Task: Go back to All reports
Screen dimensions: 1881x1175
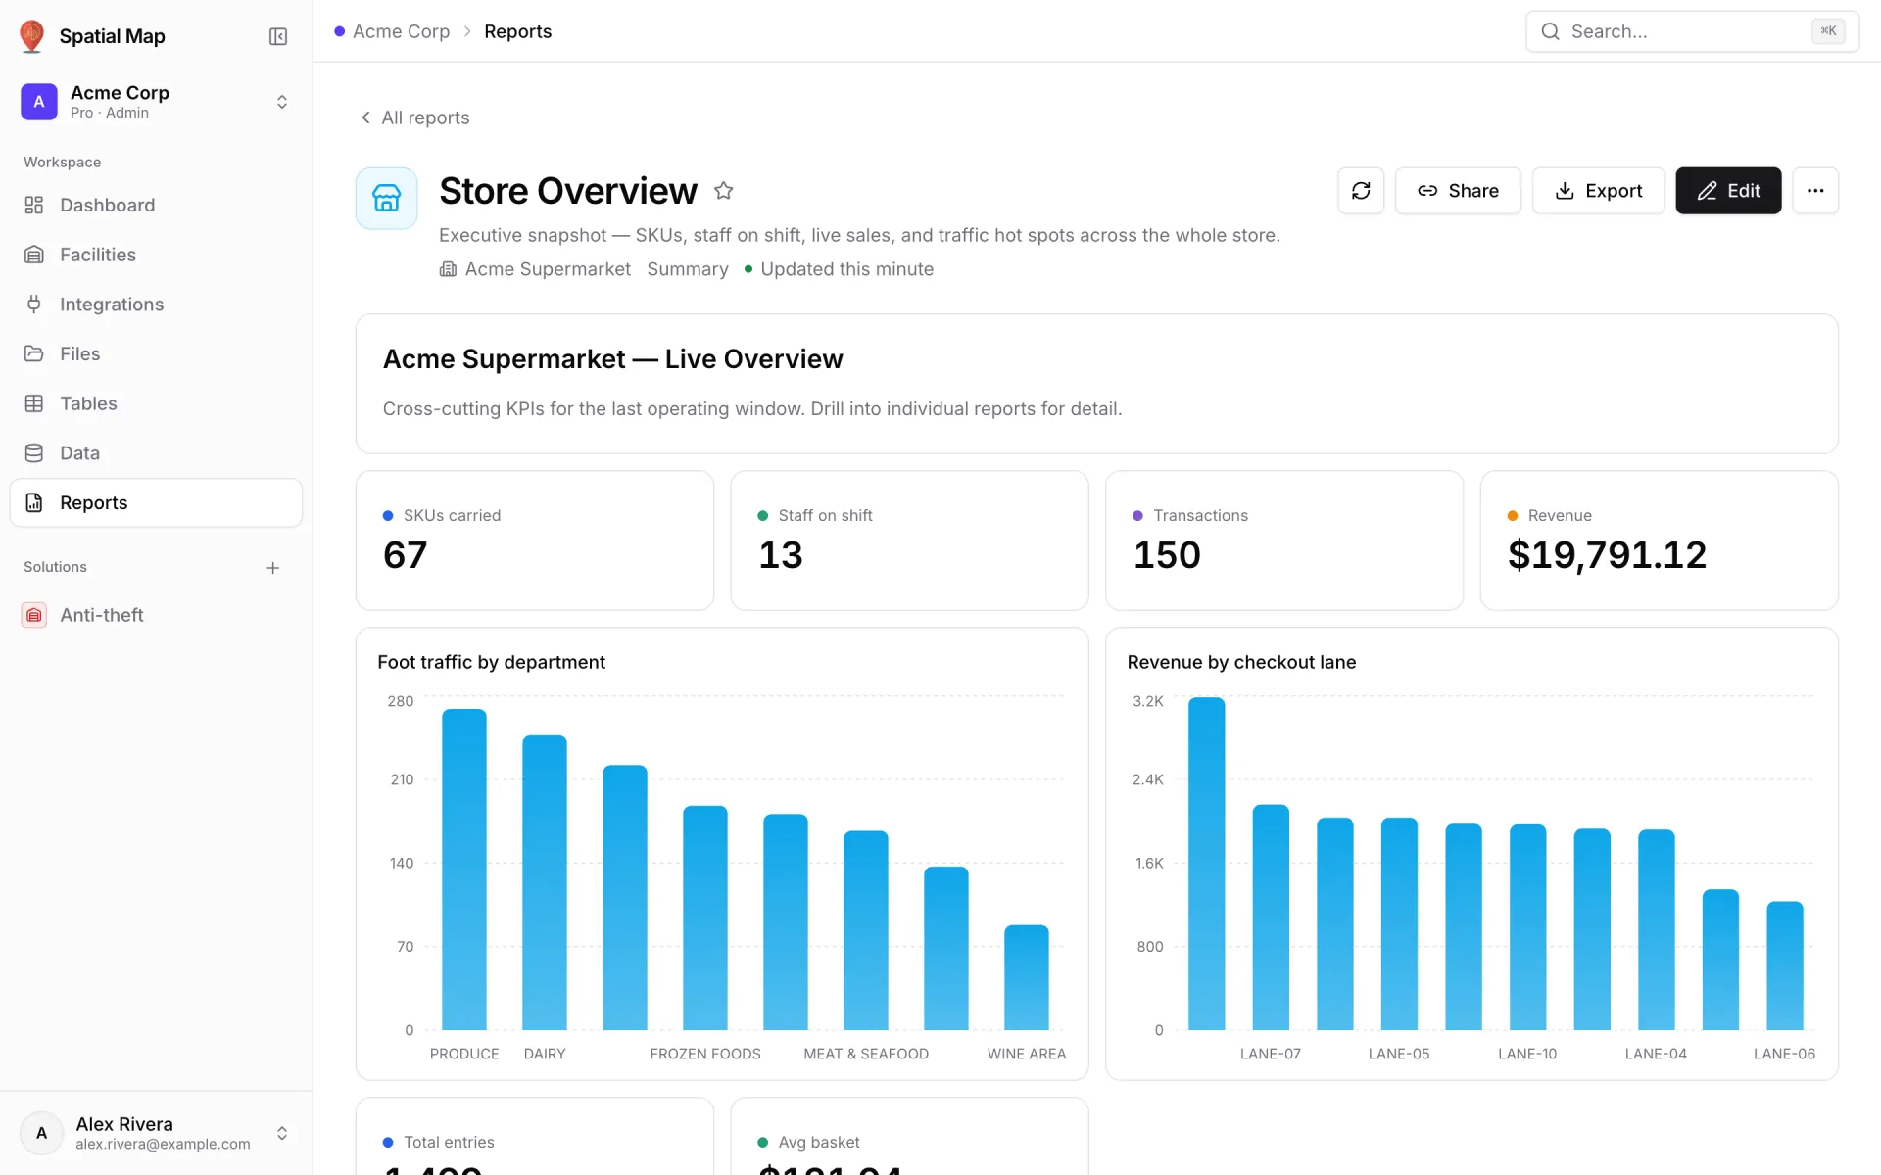Action: click(x=415, y=117)
